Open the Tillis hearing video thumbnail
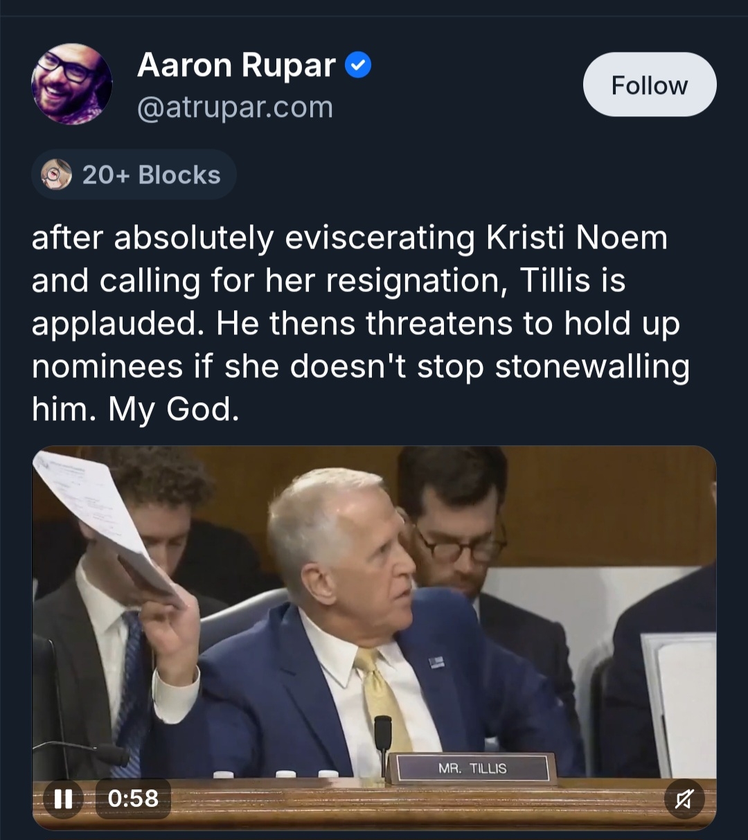This screenshot has height=840, width=748. [374, 623]
